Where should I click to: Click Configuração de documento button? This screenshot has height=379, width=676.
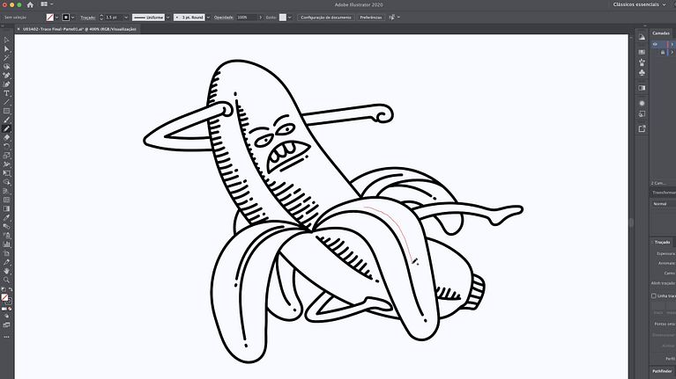(x=325, y=18)
